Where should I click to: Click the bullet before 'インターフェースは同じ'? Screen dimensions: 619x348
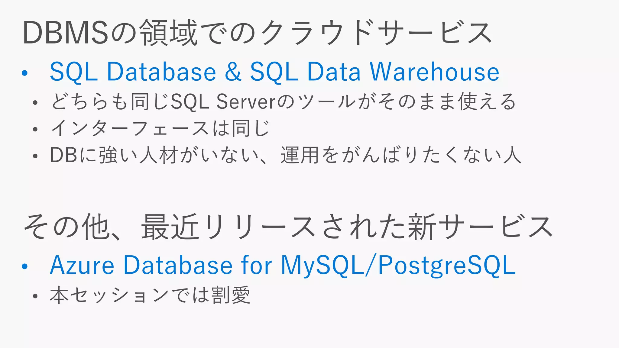tap(35, 129)
